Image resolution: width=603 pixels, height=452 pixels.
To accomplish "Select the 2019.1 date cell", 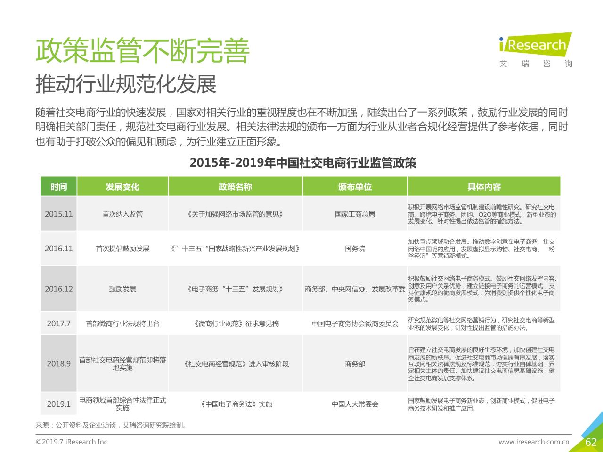I will (58, 404).
